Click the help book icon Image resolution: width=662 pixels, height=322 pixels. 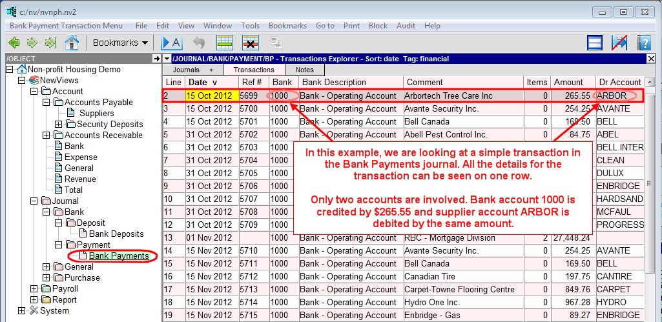pyautogui.click(x=643, y=43)
